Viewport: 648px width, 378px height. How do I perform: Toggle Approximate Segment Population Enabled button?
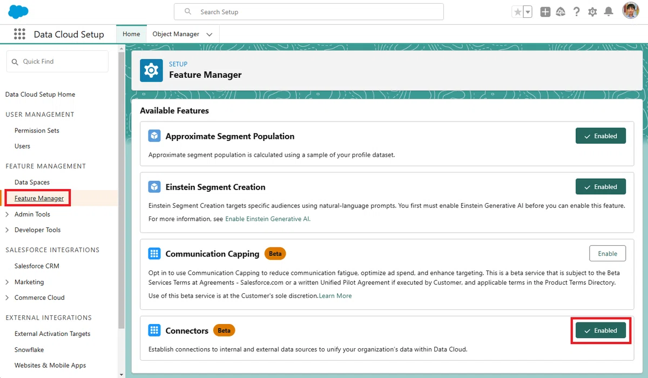pos(600,136)
